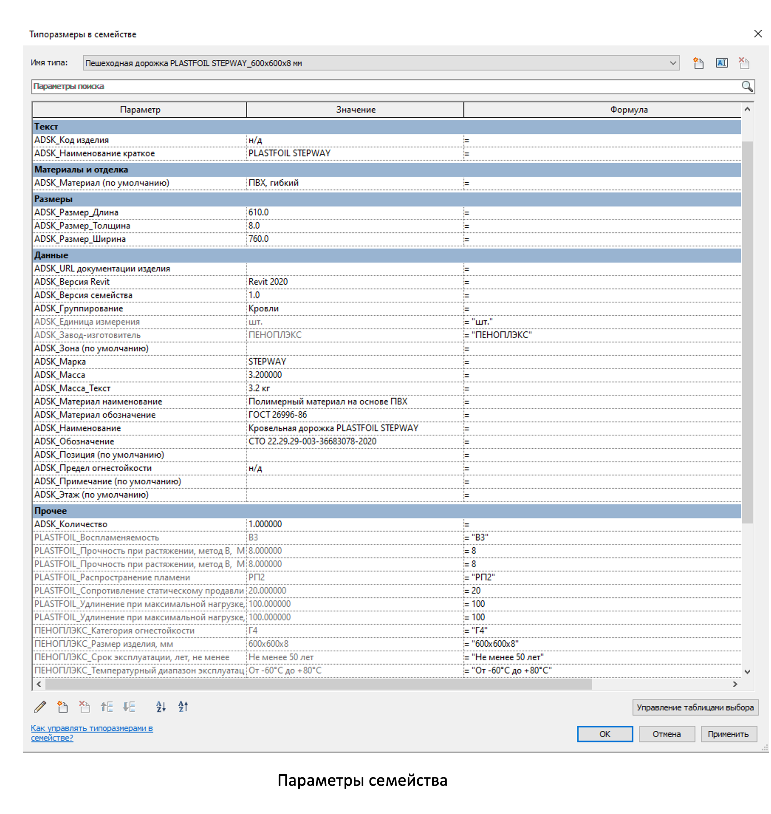This screenshot has width=771, height=814.
Task: Focus the Параметры поиска search field
Action: coord(386,87)
